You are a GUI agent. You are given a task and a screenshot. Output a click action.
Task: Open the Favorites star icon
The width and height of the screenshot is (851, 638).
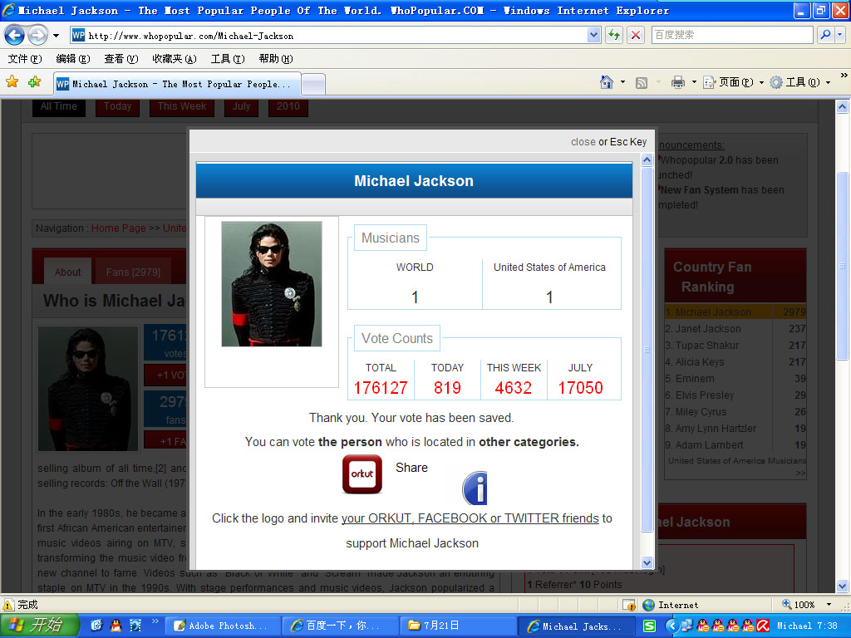pyautogui.click(x=12, y=82)
